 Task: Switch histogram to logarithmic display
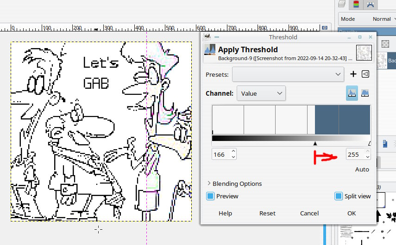[365, 93]
